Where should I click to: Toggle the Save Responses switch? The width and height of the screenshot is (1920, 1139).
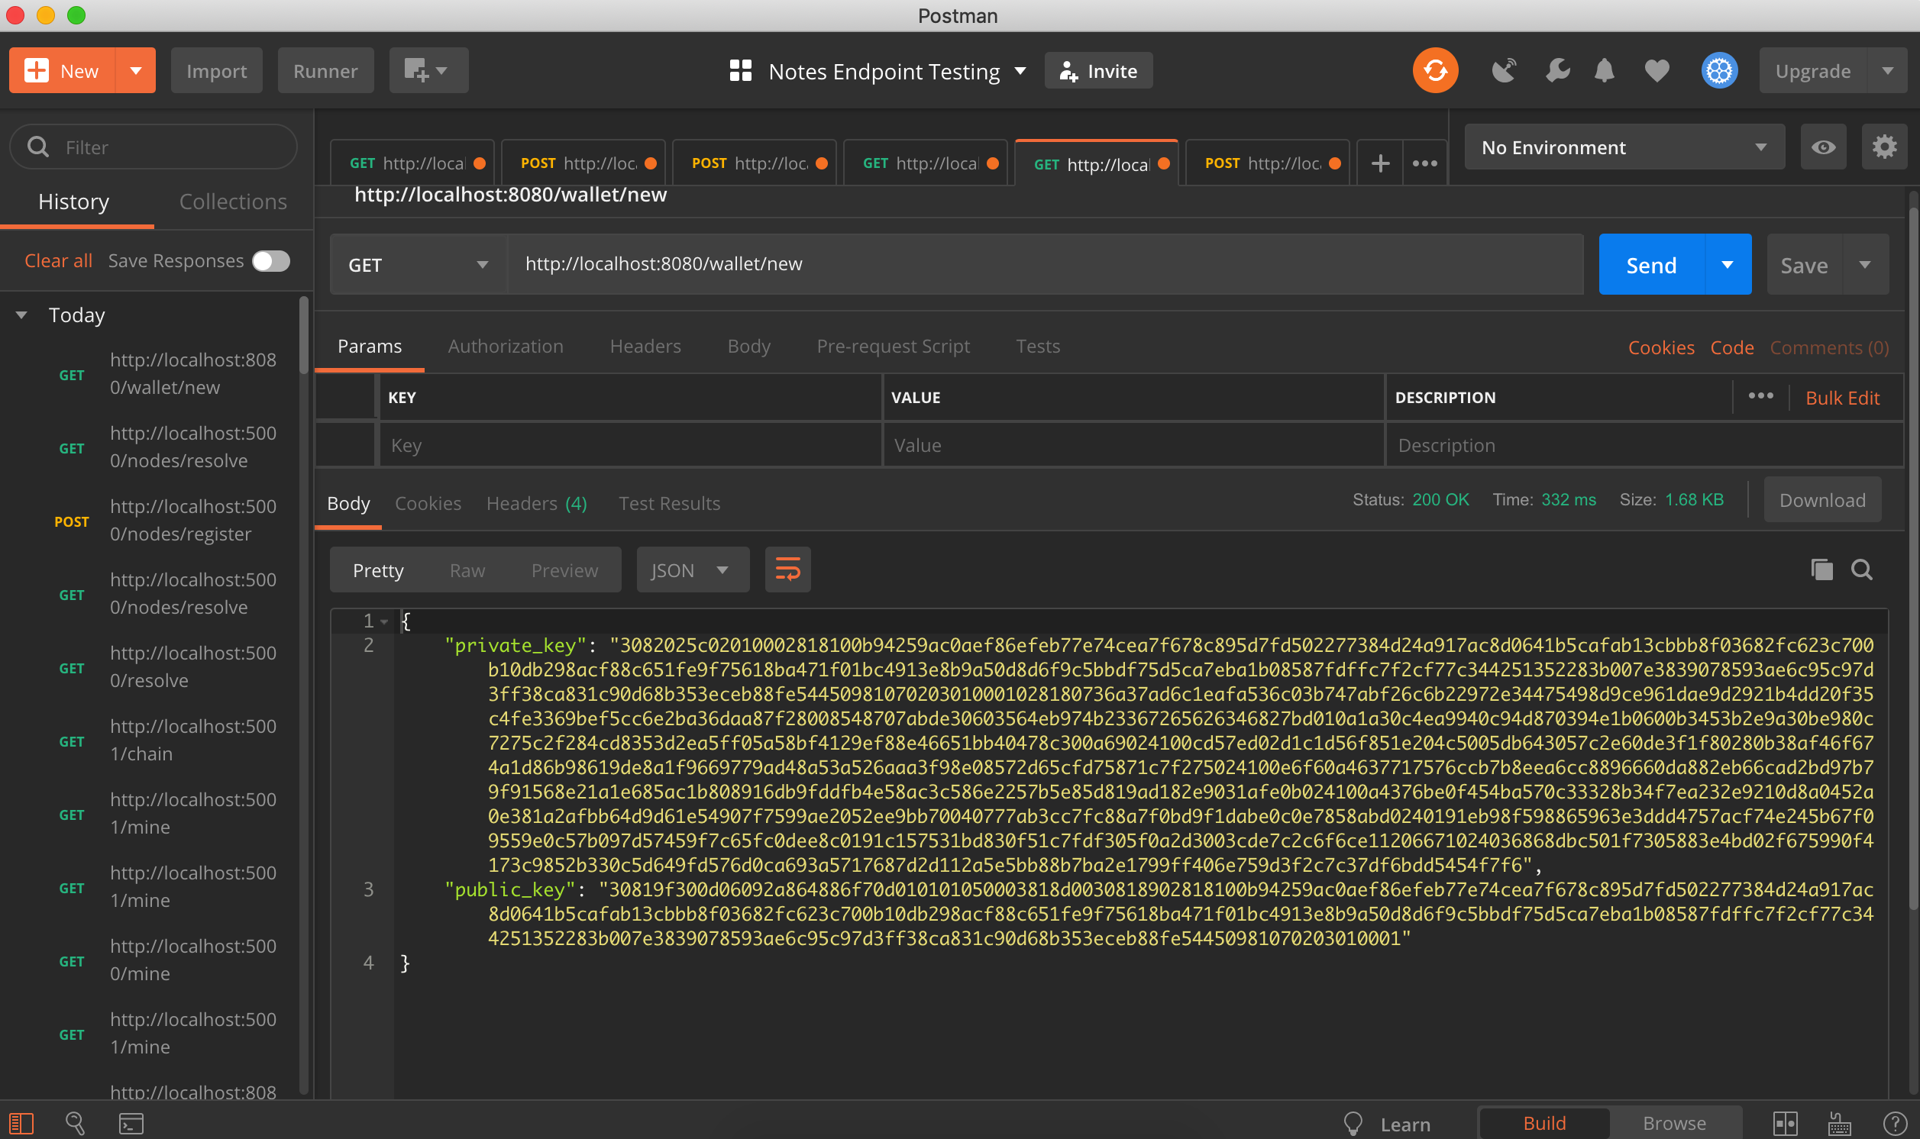point(271,261)
